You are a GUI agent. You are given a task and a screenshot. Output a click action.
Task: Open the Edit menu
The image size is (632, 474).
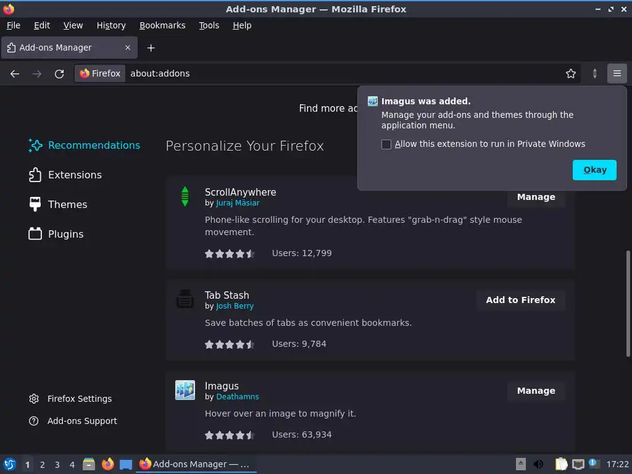(x=42, y=25)
